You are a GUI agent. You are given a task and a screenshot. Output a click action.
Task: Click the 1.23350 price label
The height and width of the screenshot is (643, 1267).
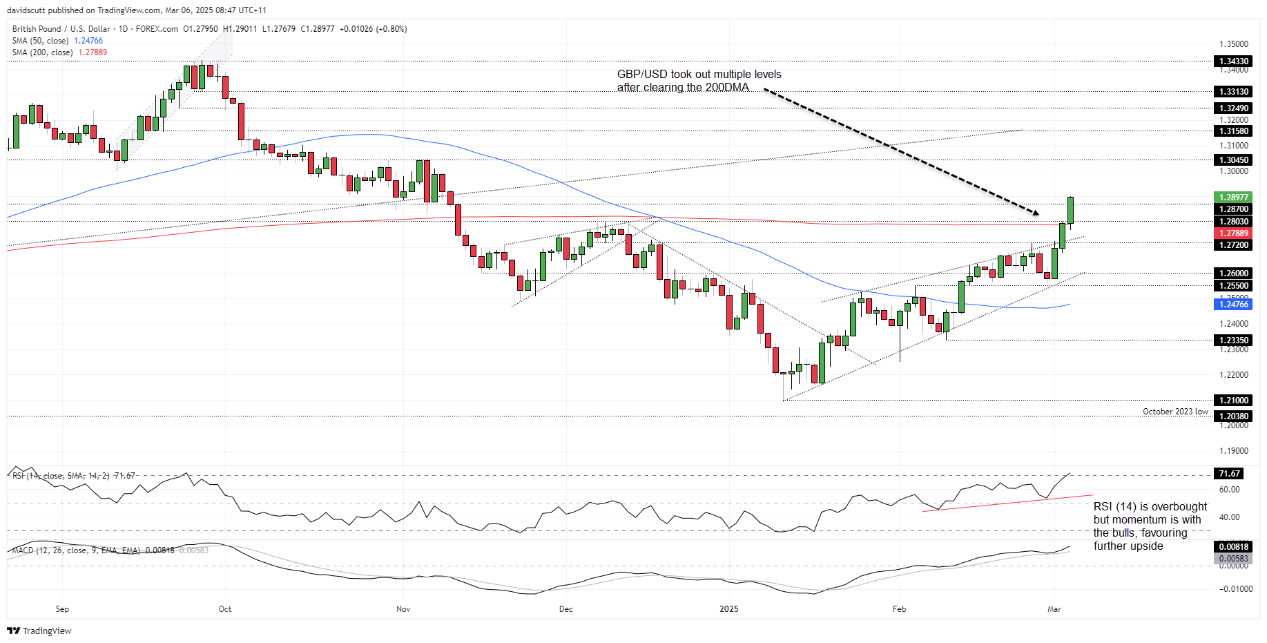pos(1234,340)
